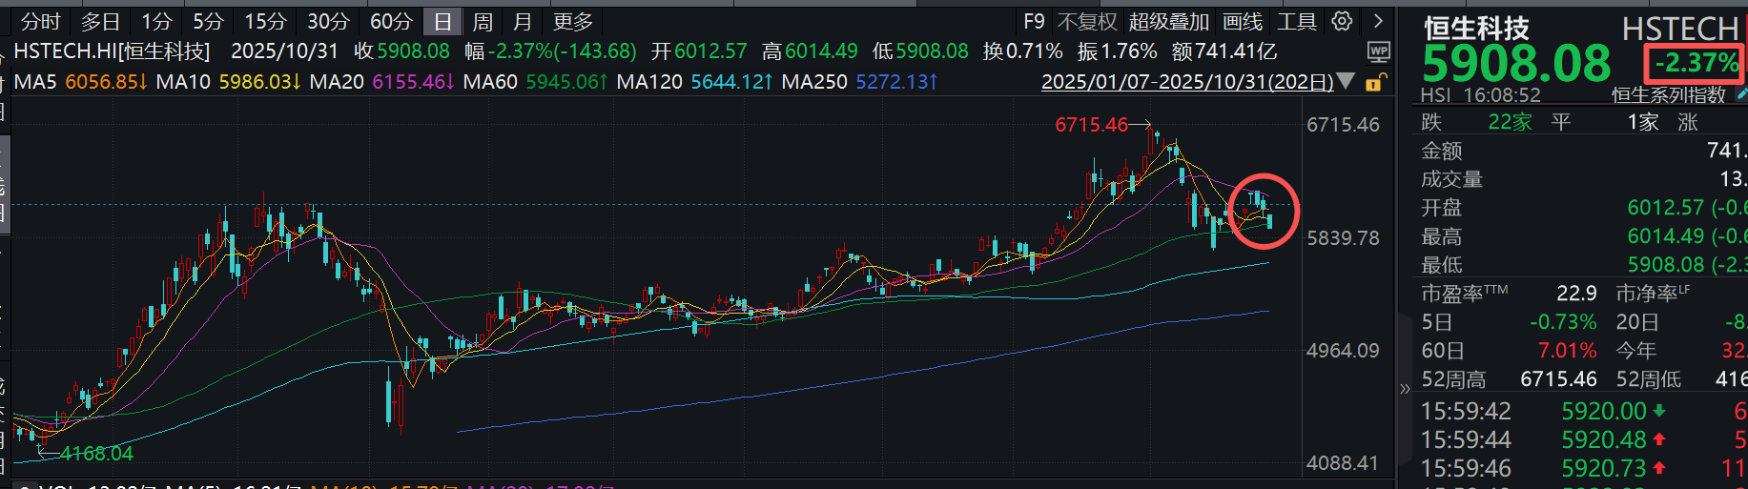Click the 跌 22家 count
The image size is (1748, 489).
(x=1511, y=122)
